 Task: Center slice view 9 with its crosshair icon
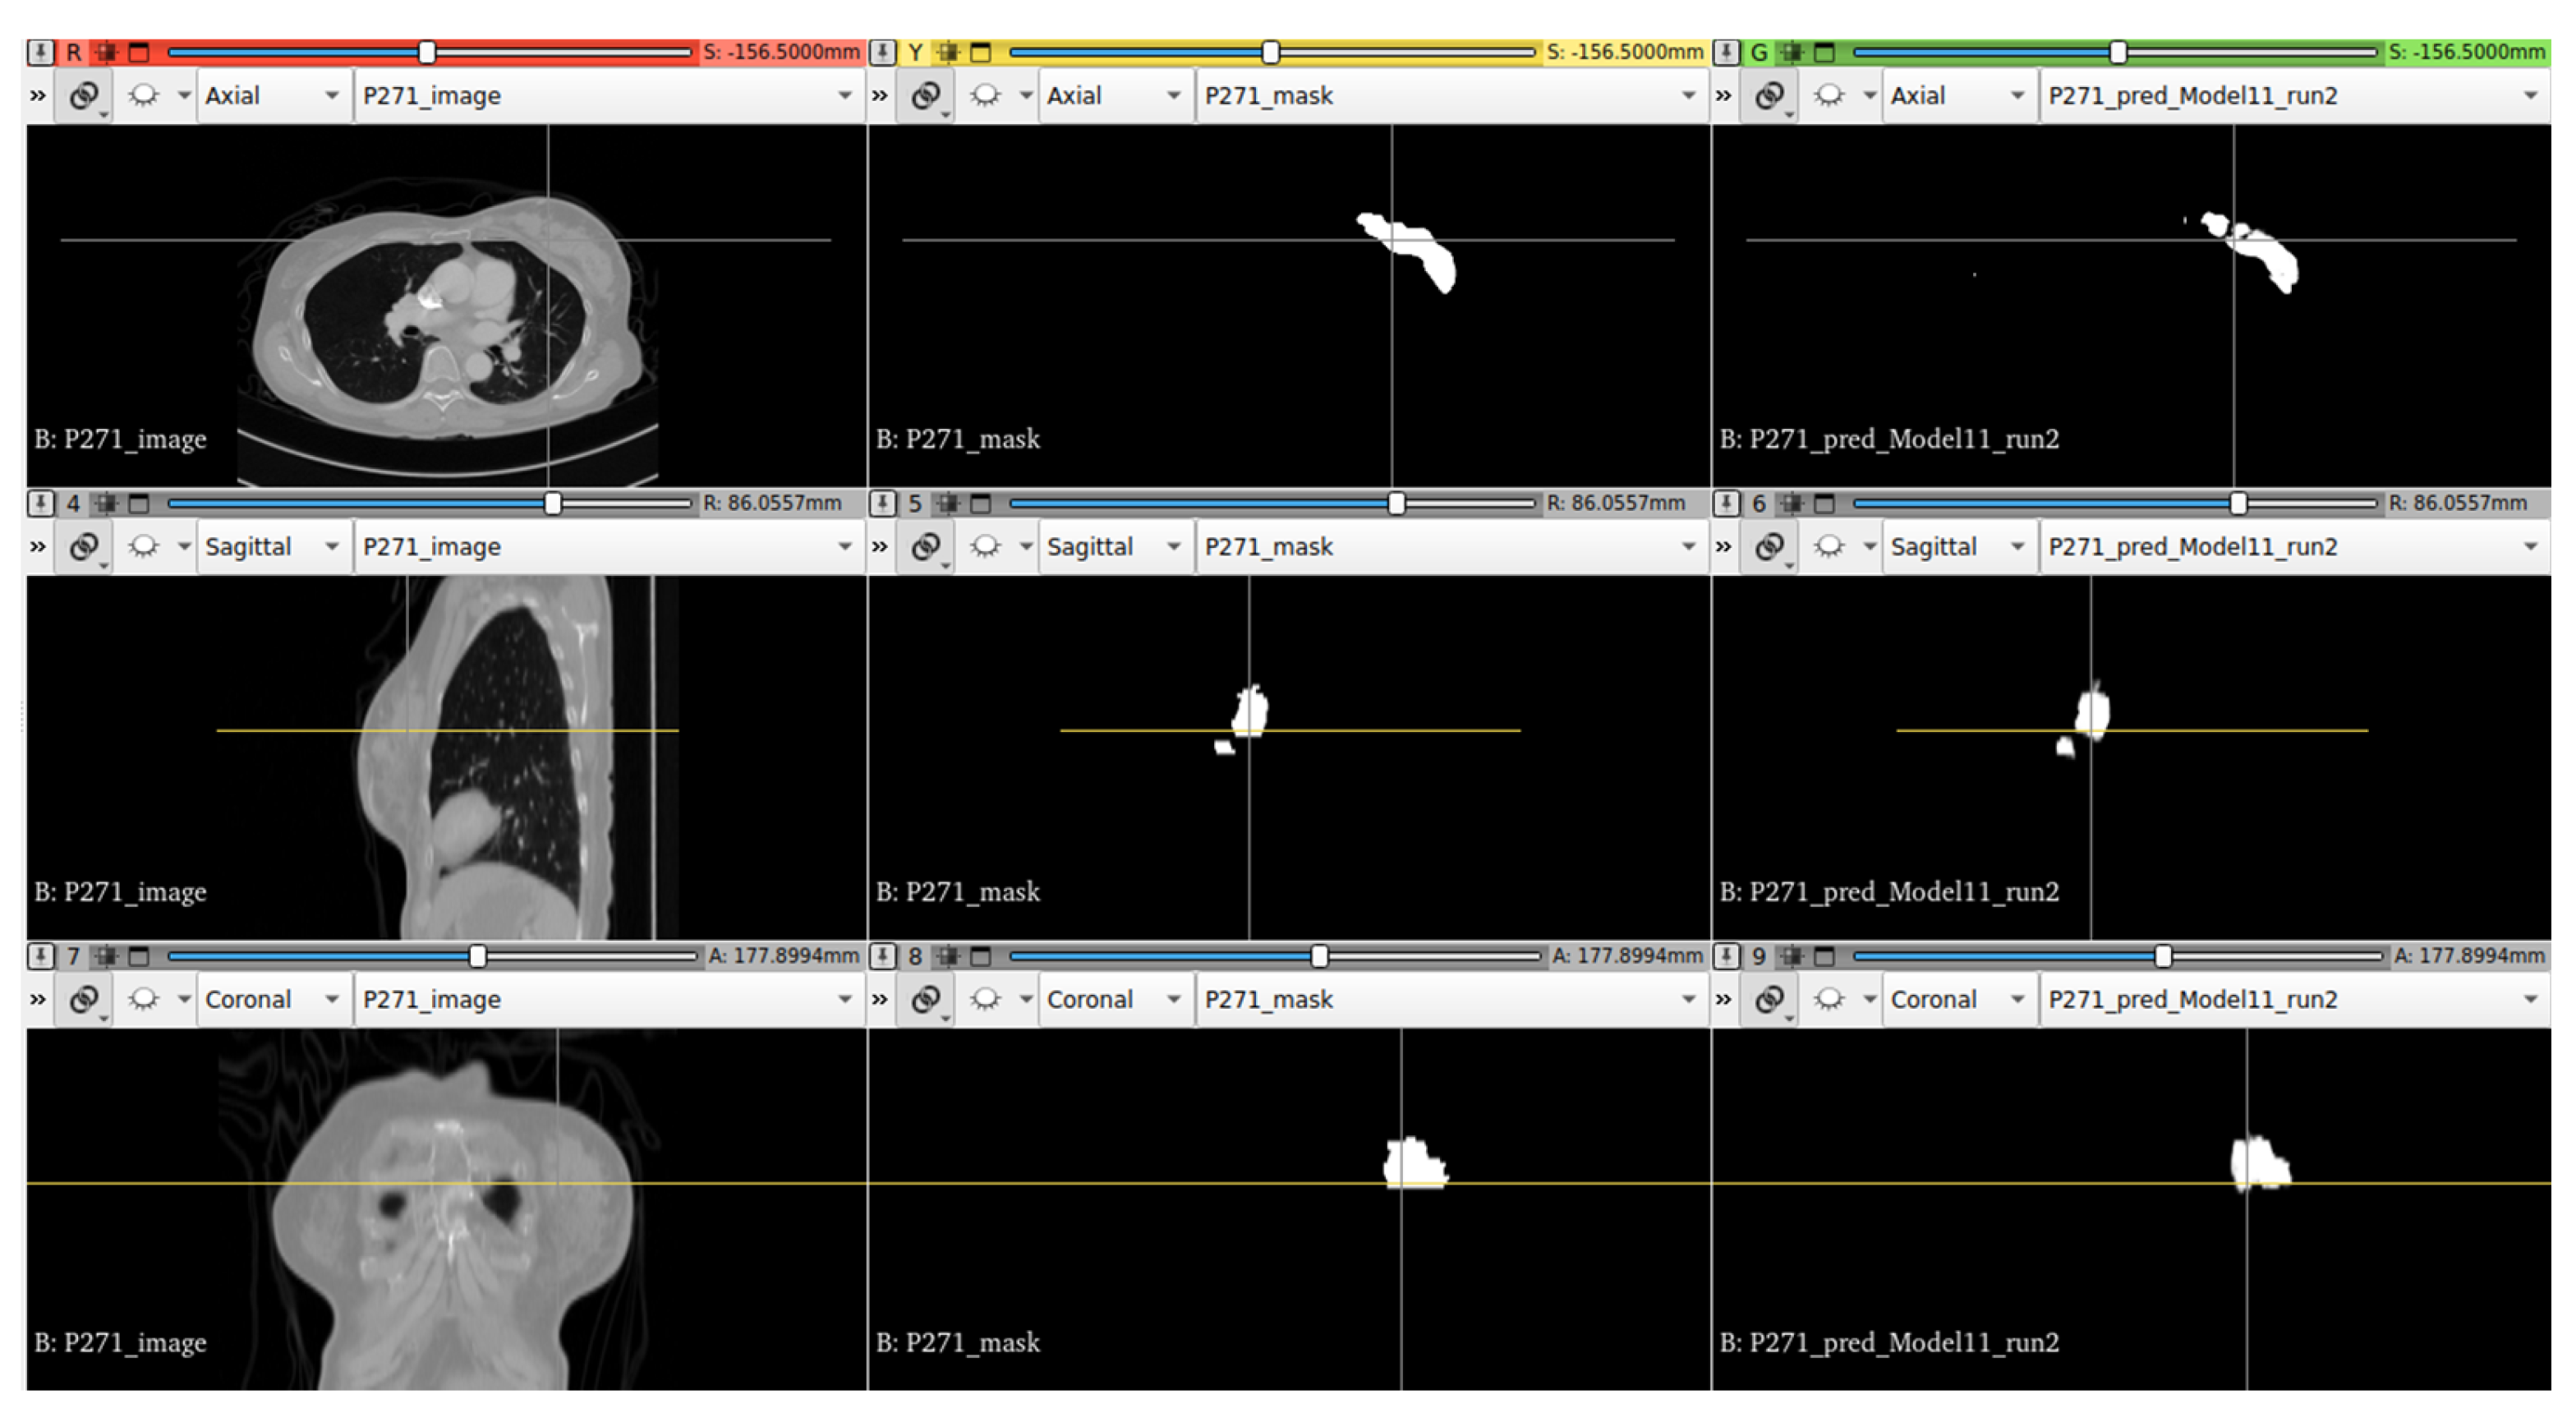pyautogui.click(x=1793, y=956)
